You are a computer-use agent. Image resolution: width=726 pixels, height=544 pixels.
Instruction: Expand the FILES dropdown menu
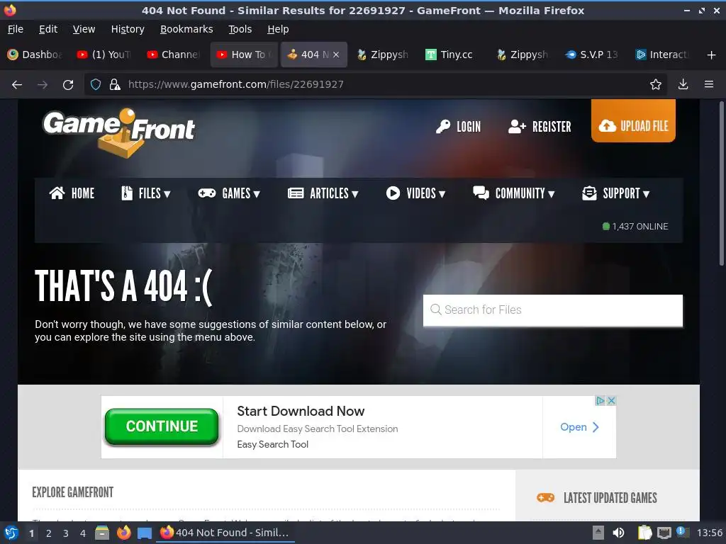point(145,193)
